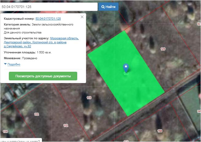Click the Найти search button
The height and width of the screenshot is (142, 201).
(108, 6)
